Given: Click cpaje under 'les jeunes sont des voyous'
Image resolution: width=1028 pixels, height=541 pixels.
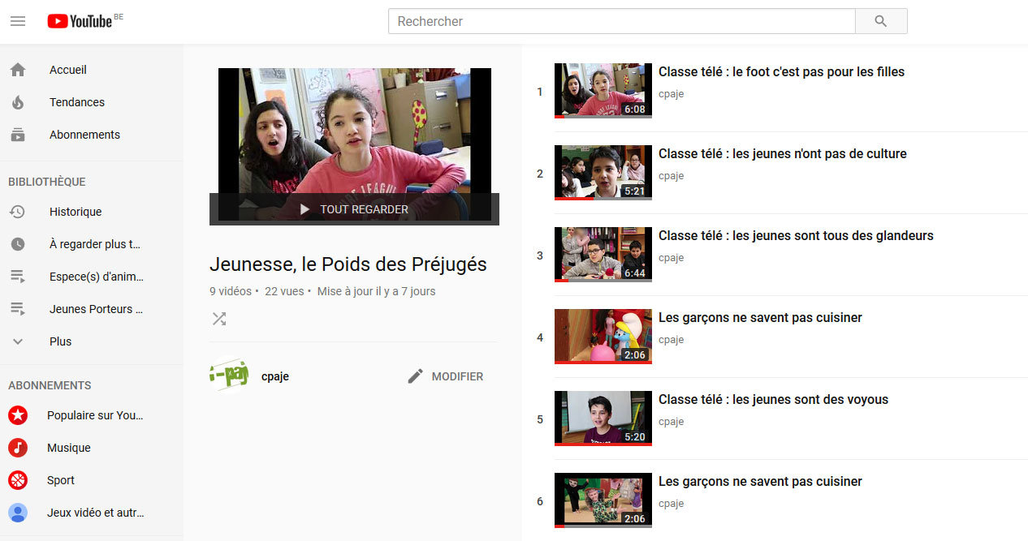Looking at the screenshot, I should (672, 422).
